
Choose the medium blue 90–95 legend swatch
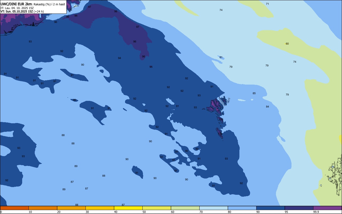[270, 208]
